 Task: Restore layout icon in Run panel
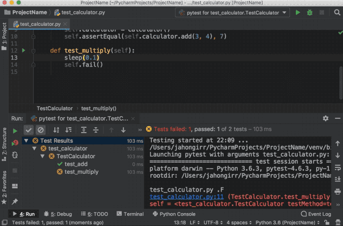pos(15,186)
